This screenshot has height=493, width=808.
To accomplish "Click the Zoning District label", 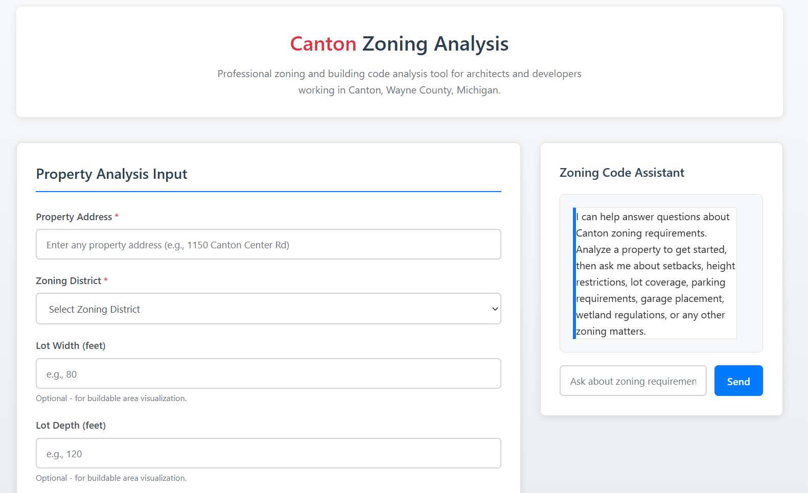I will point(68,280).
